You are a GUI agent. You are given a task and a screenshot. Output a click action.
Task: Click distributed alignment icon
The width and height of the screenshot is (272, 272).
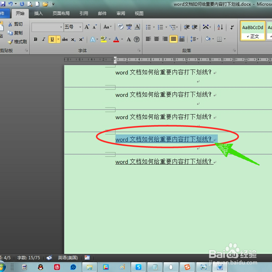click(x=182, y=39)
